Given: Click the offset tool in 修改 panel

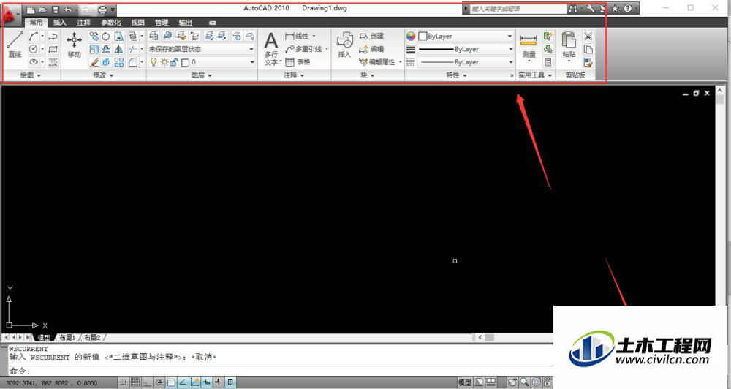Looking at the screenshot, I should [x=106, y=50].
